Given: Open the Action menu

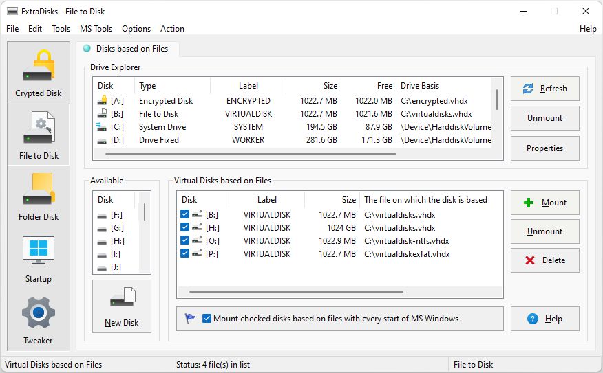Looking at the screenshot, I should 172,29.
